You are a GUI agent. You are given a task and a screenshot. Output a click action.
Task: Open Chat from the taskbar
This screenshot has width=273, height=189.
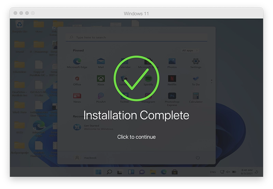pyautogui.click(x=142, y=172)
